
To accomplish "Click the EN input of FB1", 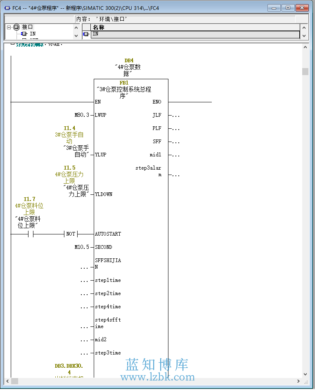I will pyautogui.click(x=98, y=102).
